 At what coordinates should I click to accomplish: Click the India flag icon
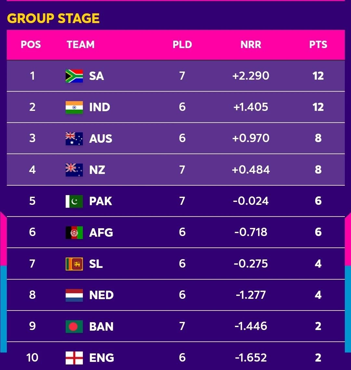[74, 107]
